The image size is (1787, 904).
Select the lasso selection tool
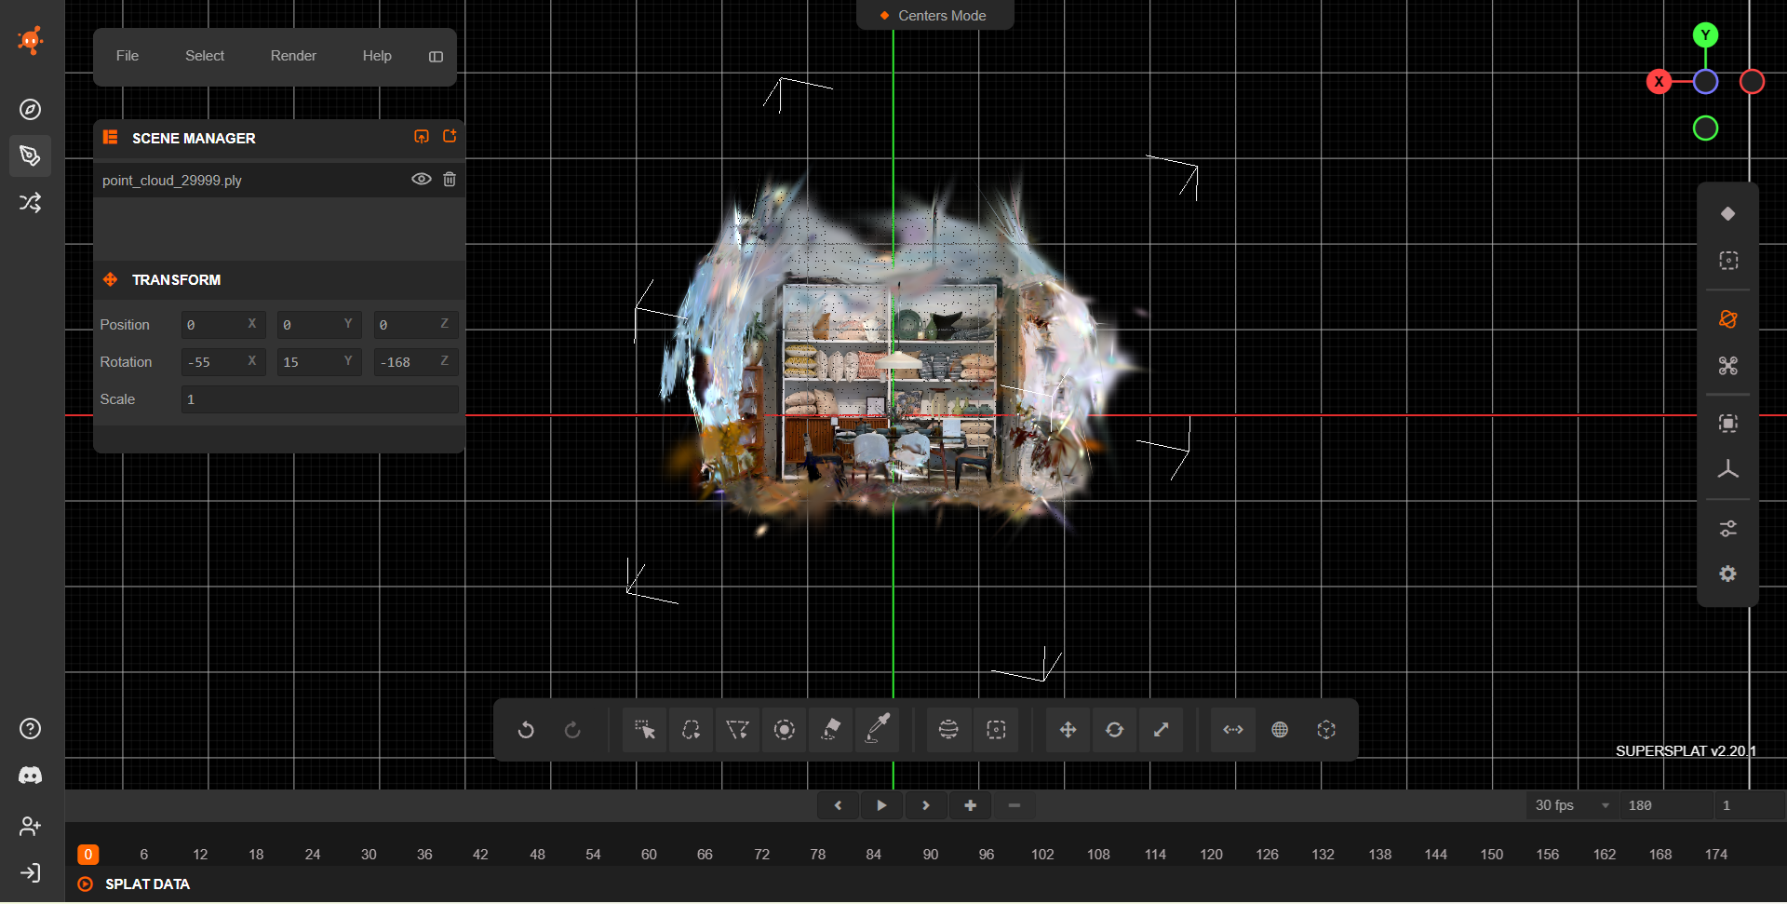[x=691, y=730]
